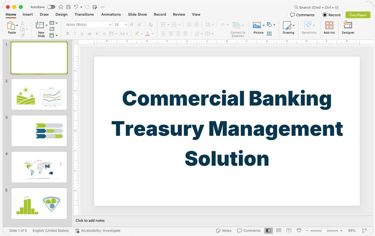
Task: Undo the last action
Action: pyautogui.click(x=76, y=7)
